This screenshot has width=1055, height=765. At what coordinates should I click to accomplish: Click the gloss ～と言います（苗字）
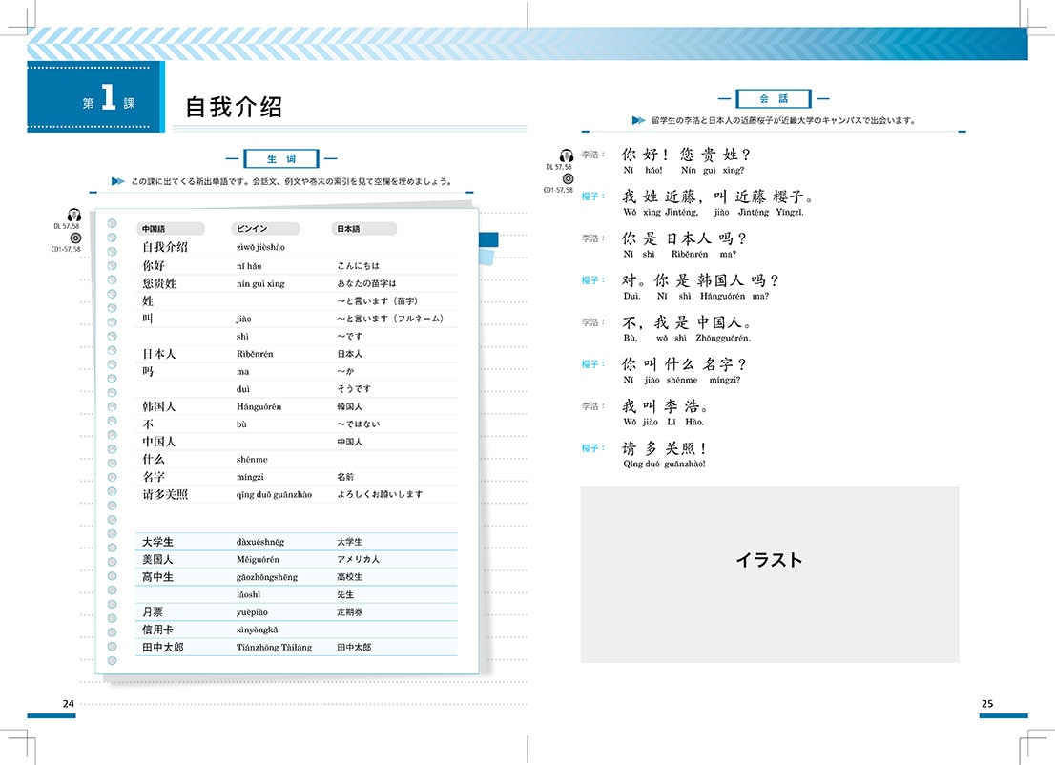click(378, 300)
